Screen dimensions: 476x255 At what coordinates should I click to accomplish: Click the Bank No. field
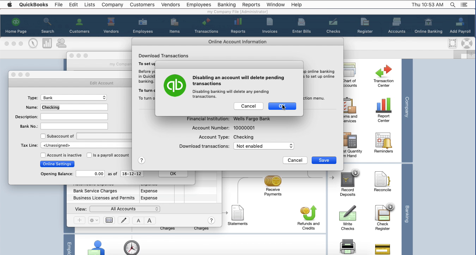point(74,126)
